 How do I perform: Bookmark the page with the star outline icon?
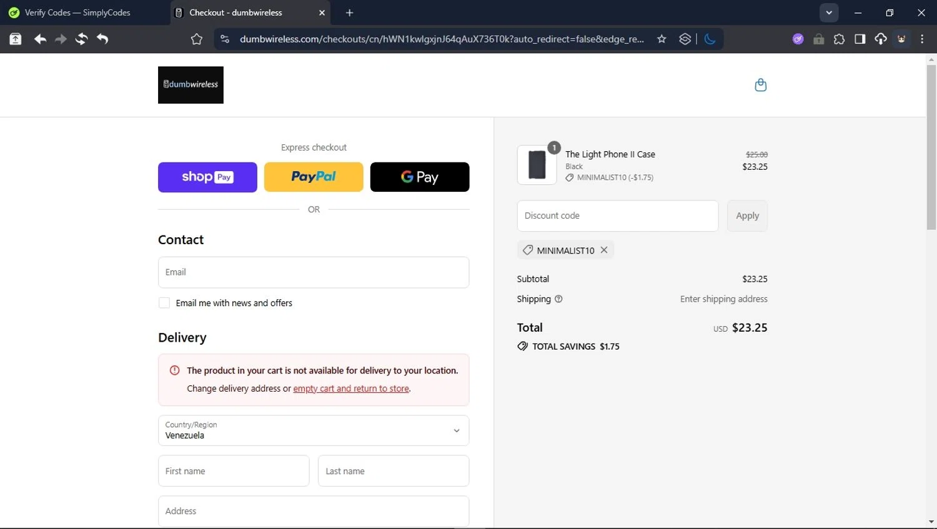197,39
